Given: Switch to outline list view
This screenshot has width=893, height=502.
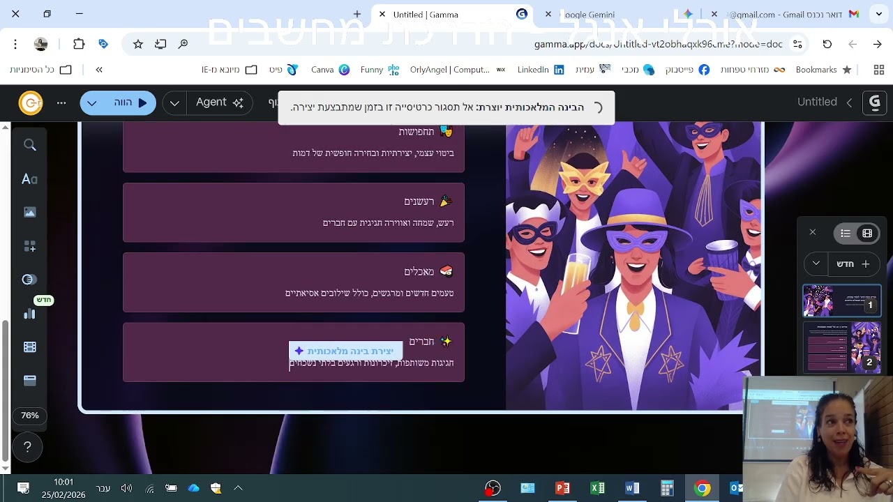Looking at the screenshot, I should pyautogui.click(x=846, y=233).
